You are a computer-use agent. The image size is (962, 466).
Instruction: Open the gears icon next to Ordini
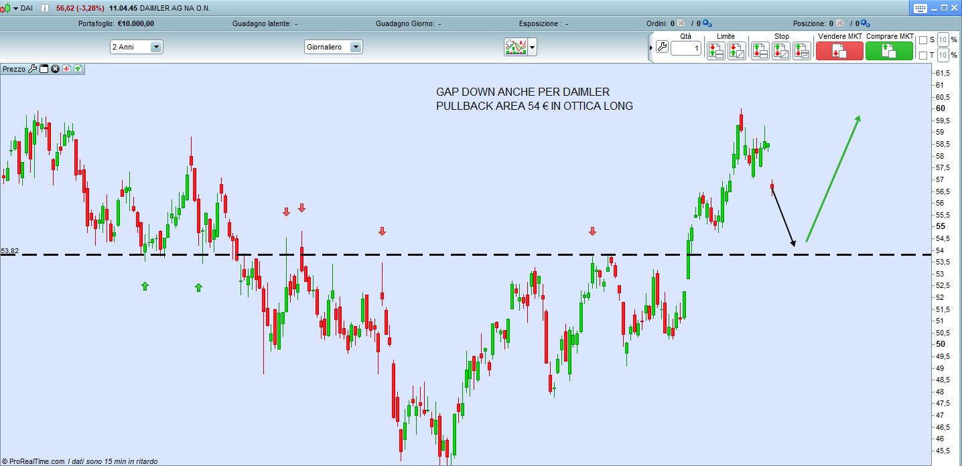[x=707, y=23]
